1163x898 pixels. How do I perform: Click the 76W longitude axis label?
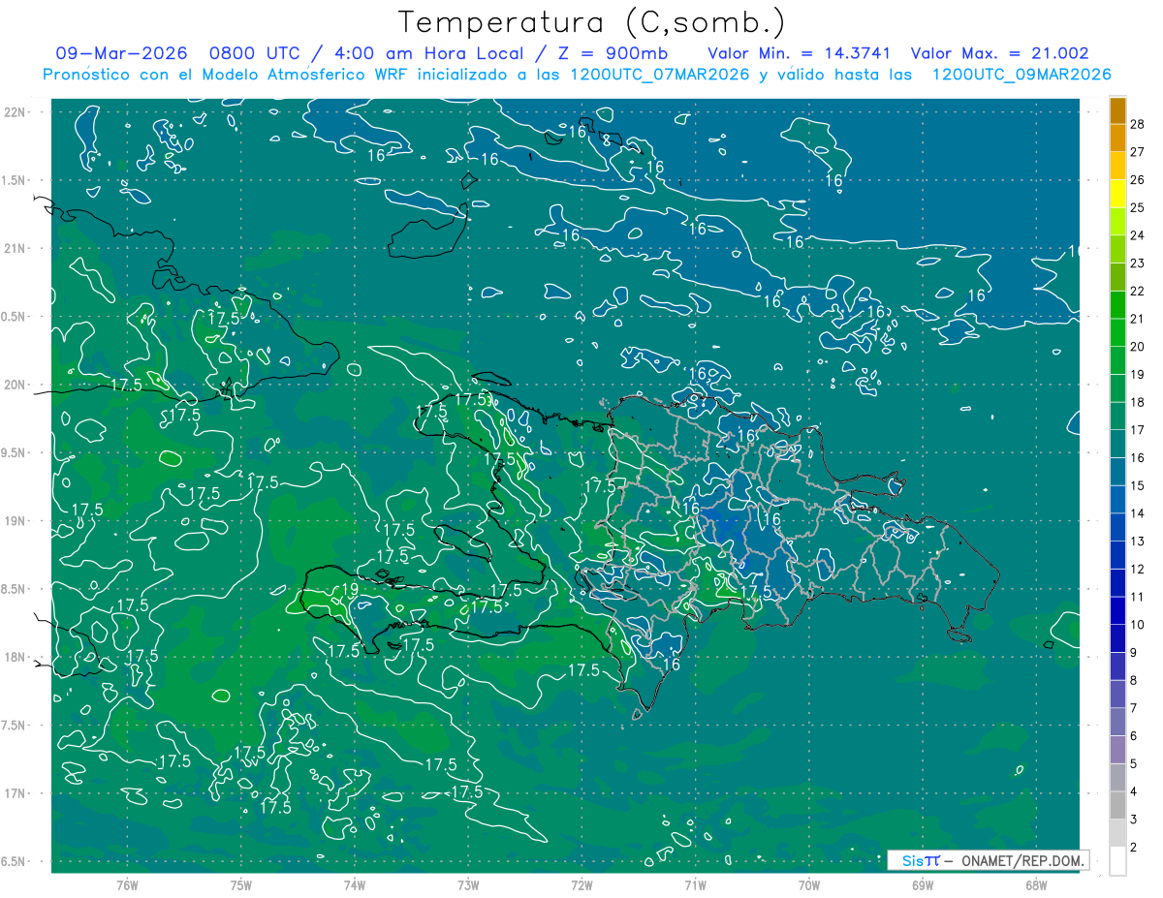pos(127,884)
